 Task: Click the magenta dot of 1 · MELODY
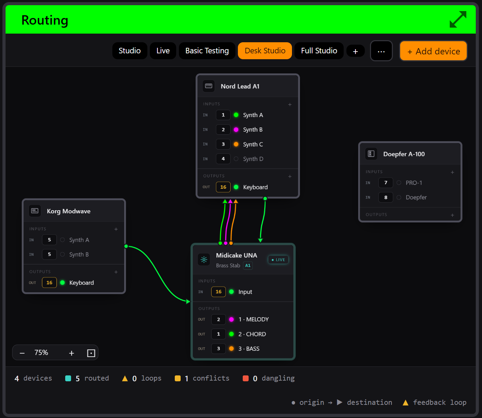231,319
